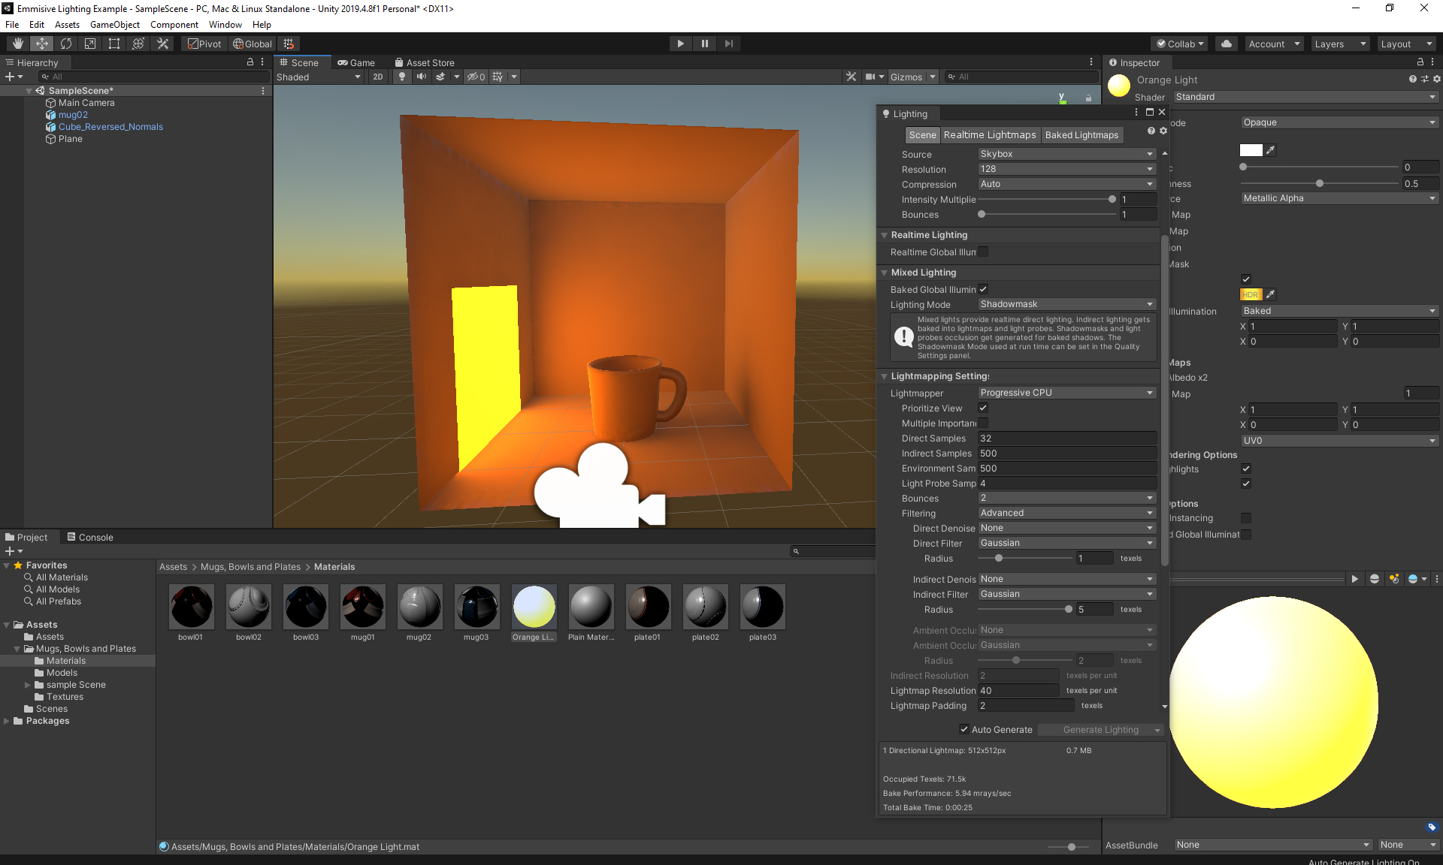Switch to the Baked Lightmaps tab
This screenshot has height=865, width=1443.
tap(1081, 134)
